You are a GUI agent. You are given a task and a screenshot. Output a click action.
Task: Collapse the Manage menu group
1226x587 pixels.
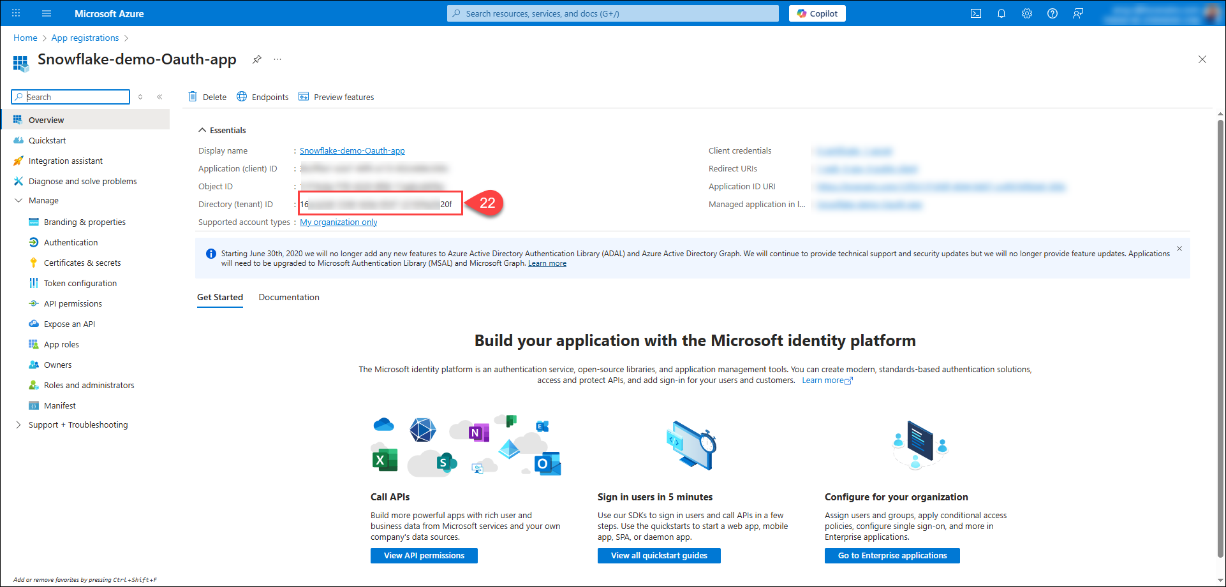(x=18, y=200)
